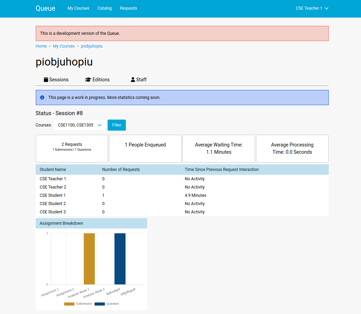
Task: Switch to the Editions tab
Action: (97, 80)
